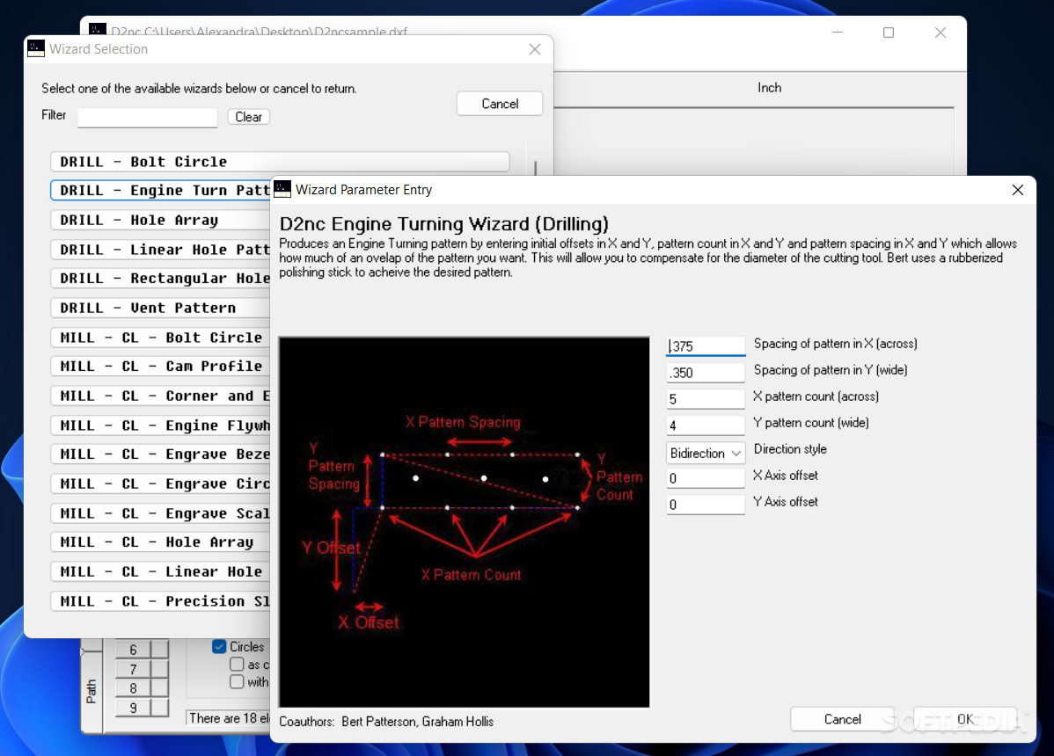This screenshot has width=1054, height=756.
Task: Click the X pattern count field
Action: pyautogui.click(x=705, y=399)
